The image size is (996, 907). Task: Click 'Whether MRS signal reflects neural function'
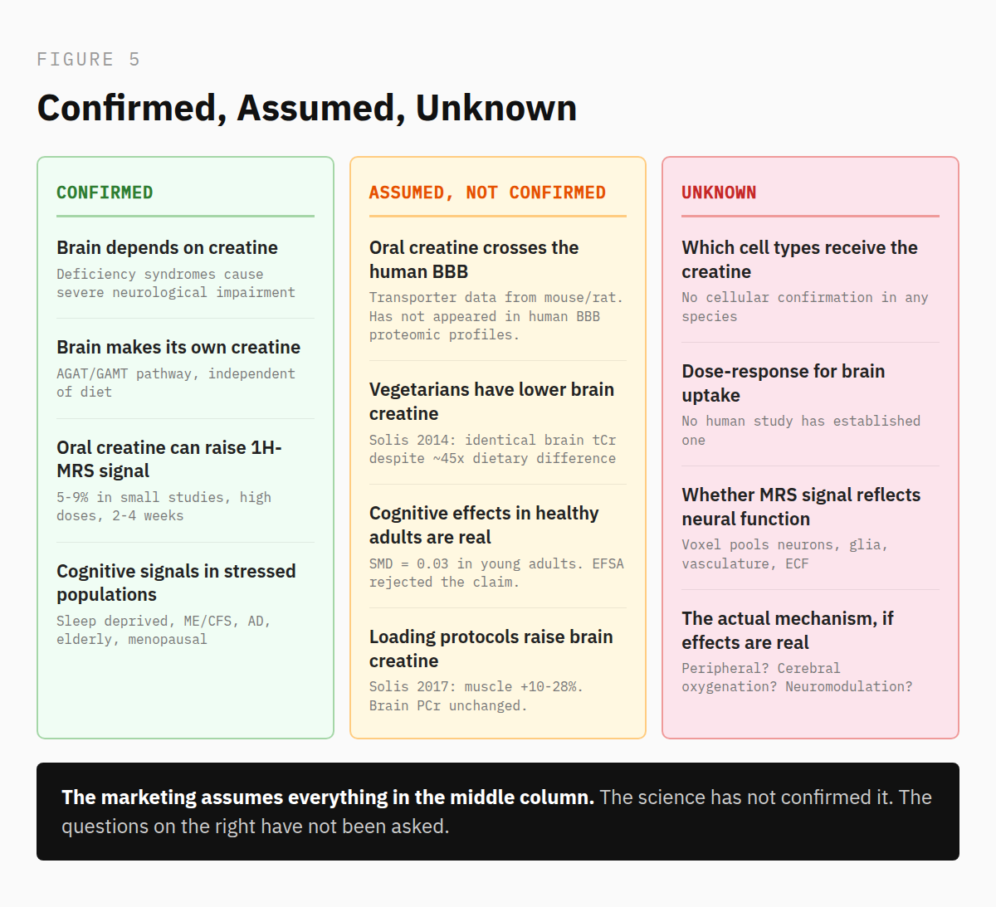coord(801,506)
